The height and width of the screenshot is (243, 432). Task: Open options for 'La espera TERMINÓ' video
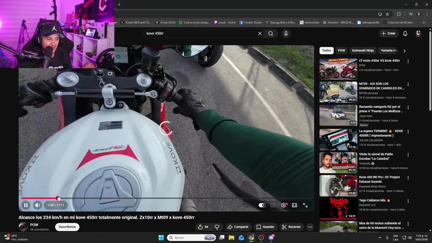(408, 132)
